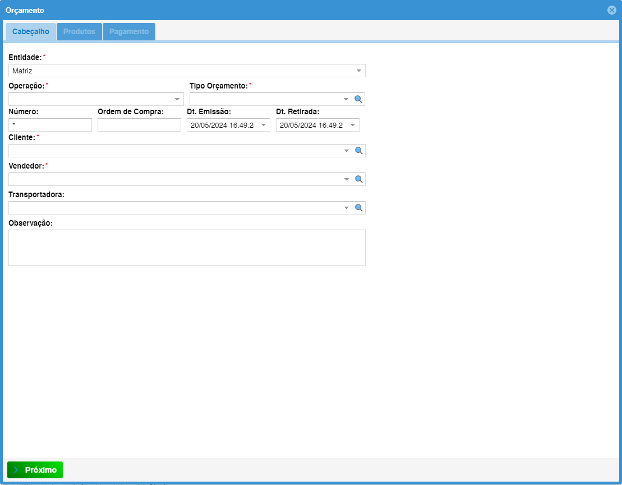
Task: Click the Tipo Orçamento search magnifier icon
Action: pyautogui.click(x=359, y=99)
